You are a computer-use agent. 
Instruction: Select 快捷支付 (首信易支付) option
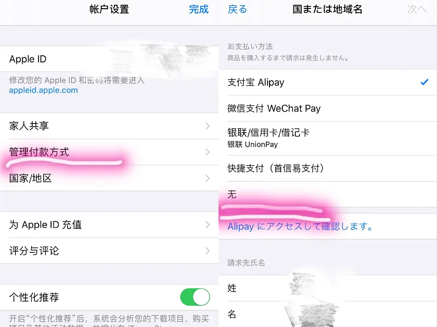[x=328, y=168]
